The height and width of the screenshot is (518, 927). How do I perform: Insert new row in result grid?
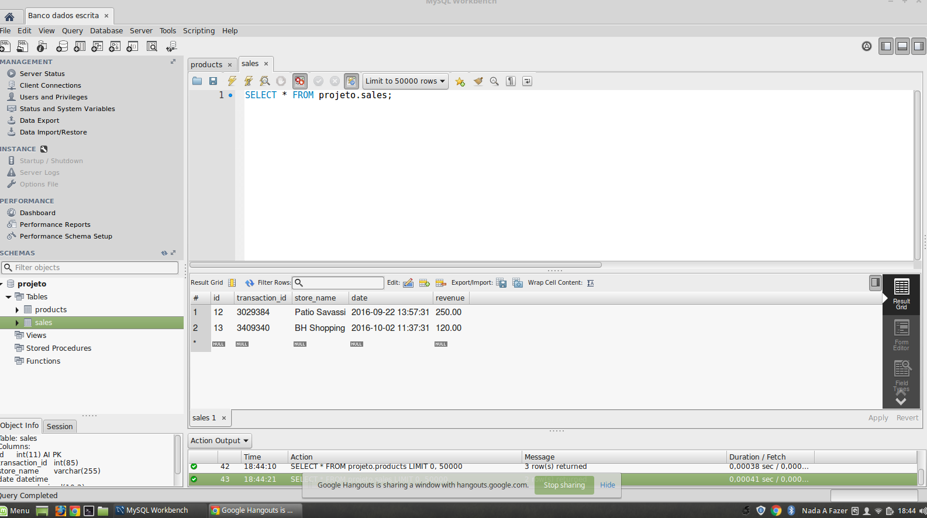tap(425, 283)
